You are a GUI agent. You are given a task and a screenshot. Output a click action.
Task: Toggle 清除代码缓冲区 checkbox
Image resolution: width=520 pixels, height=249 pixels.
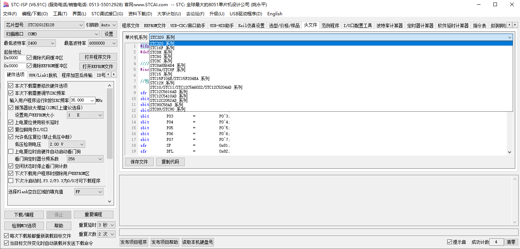(x=29, y=58)
